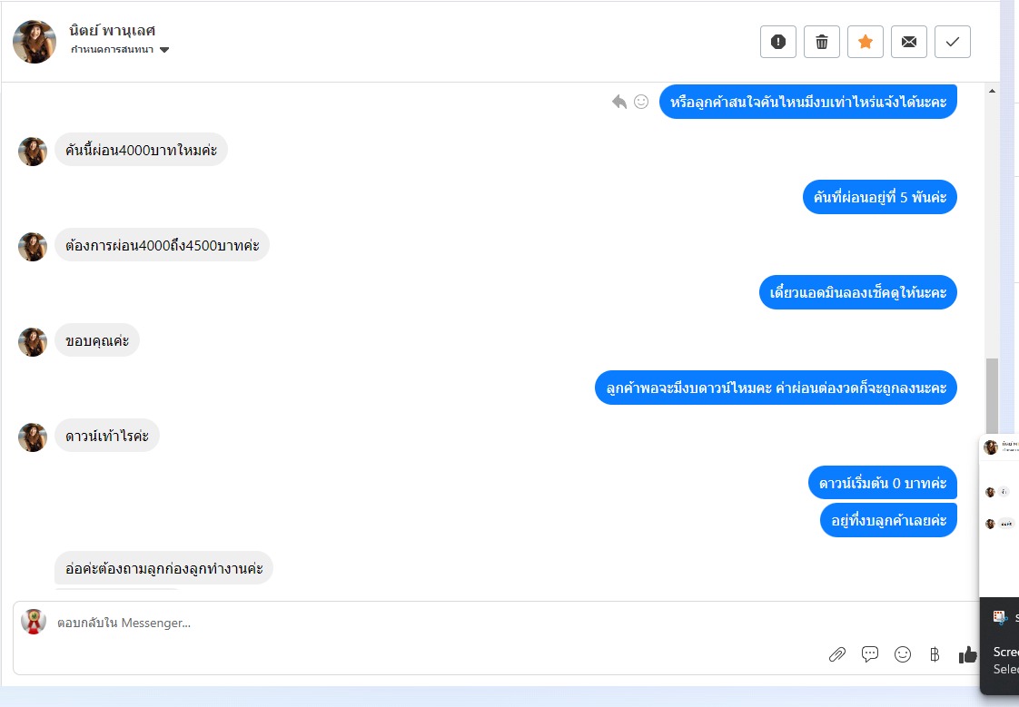Mark conversation unread with envelope icon

pos(908,42)
